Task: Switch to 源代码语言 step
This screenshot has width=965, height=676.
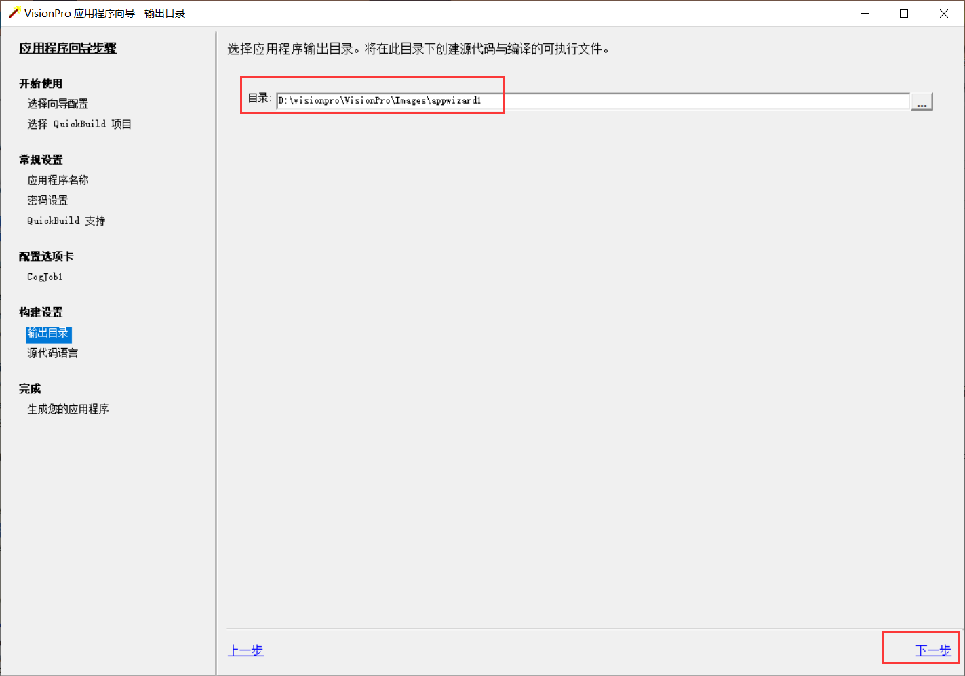Action: click(52, 353)
